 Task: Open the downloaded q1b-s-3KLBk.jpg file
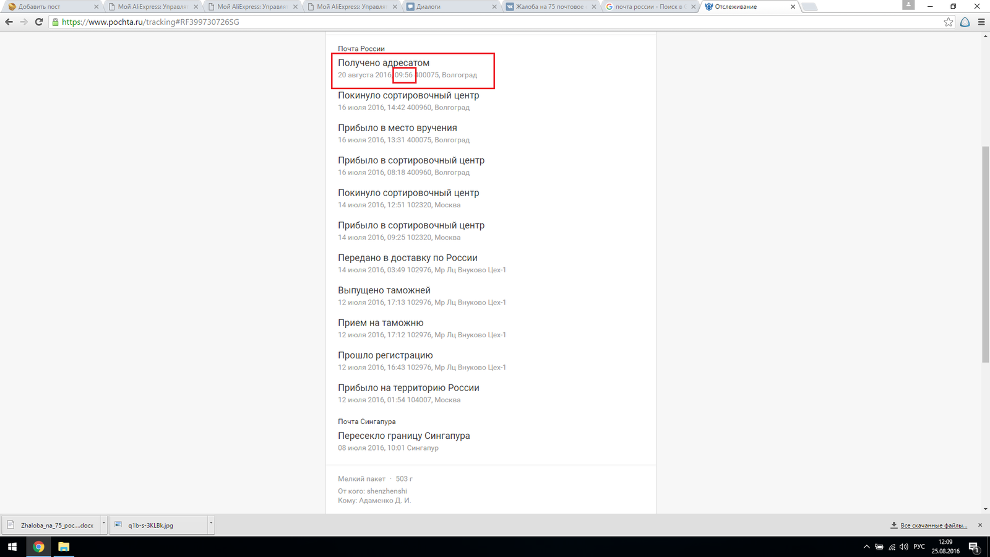pos(159,525)
